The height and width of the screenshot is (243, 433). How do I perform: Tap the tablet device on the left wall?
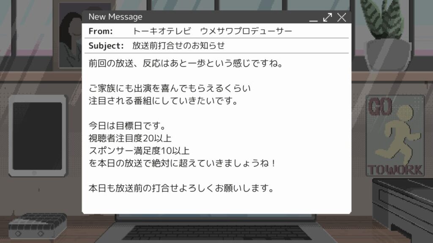(38, 136)
